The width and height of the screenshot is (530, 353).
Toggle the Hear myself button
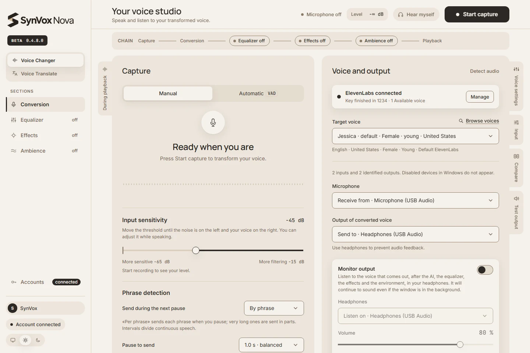[416, 14]
